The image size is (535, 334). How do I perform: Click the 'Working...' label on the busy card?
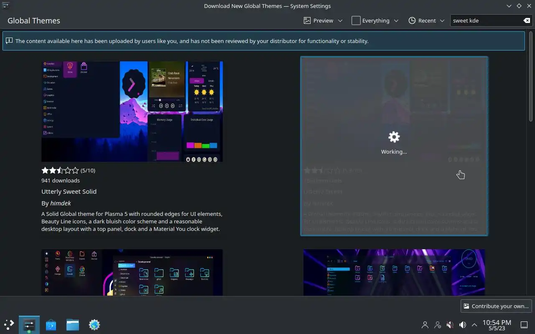tap(394, 152)
